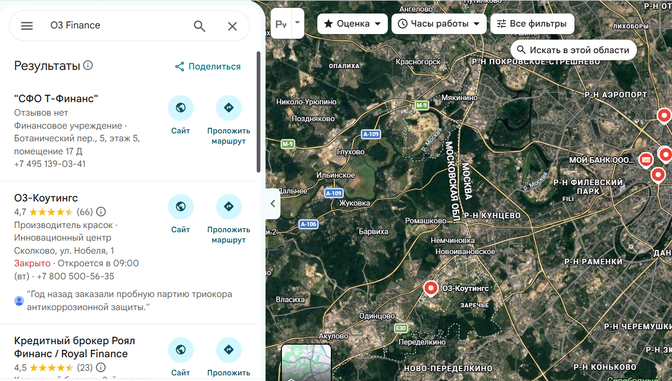
Task: Click the Барвиха map label
Action: 373,231
